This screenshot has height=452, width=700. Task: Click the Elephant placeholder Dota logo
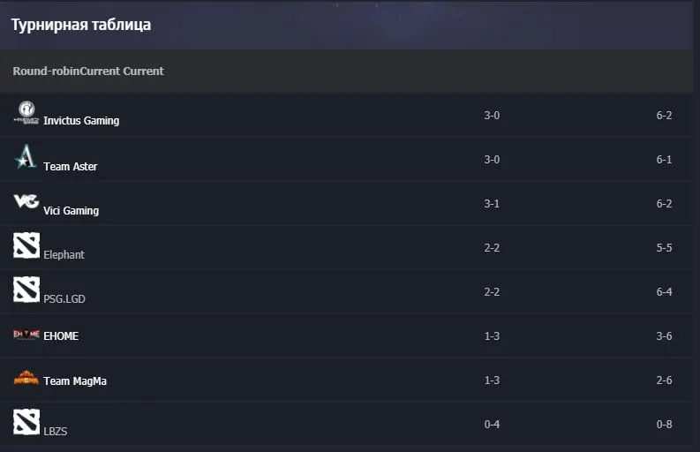click(x=26, y=245)
